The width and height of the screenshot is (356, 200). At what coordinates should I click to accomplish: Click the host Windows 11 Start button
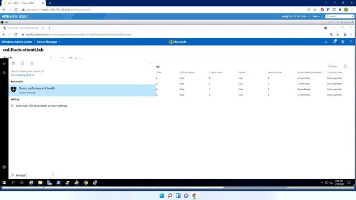point(162,196)
